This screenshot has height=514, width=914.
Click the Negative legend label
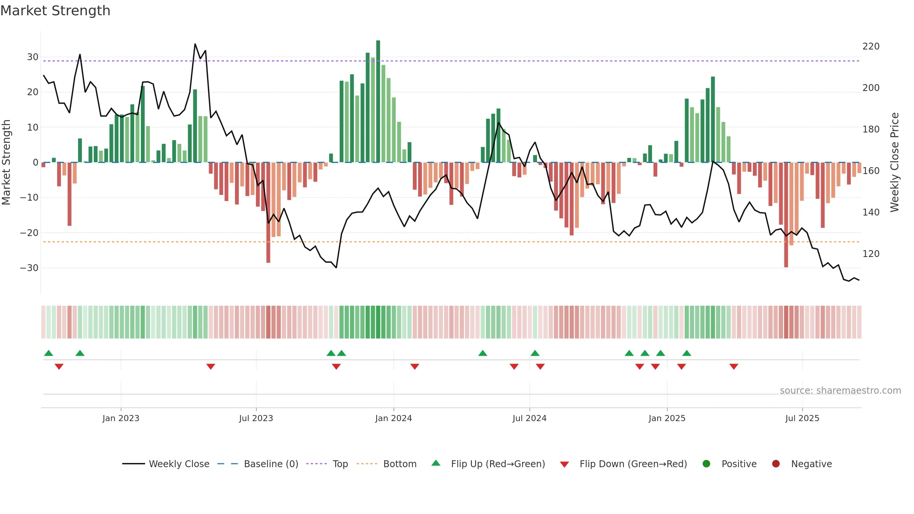click(x=812, y=464)
